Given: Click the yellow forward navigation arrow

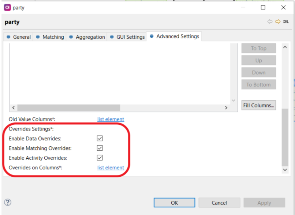Looking at the screenshot, I should pyautogui.click(x=278, y=22).
